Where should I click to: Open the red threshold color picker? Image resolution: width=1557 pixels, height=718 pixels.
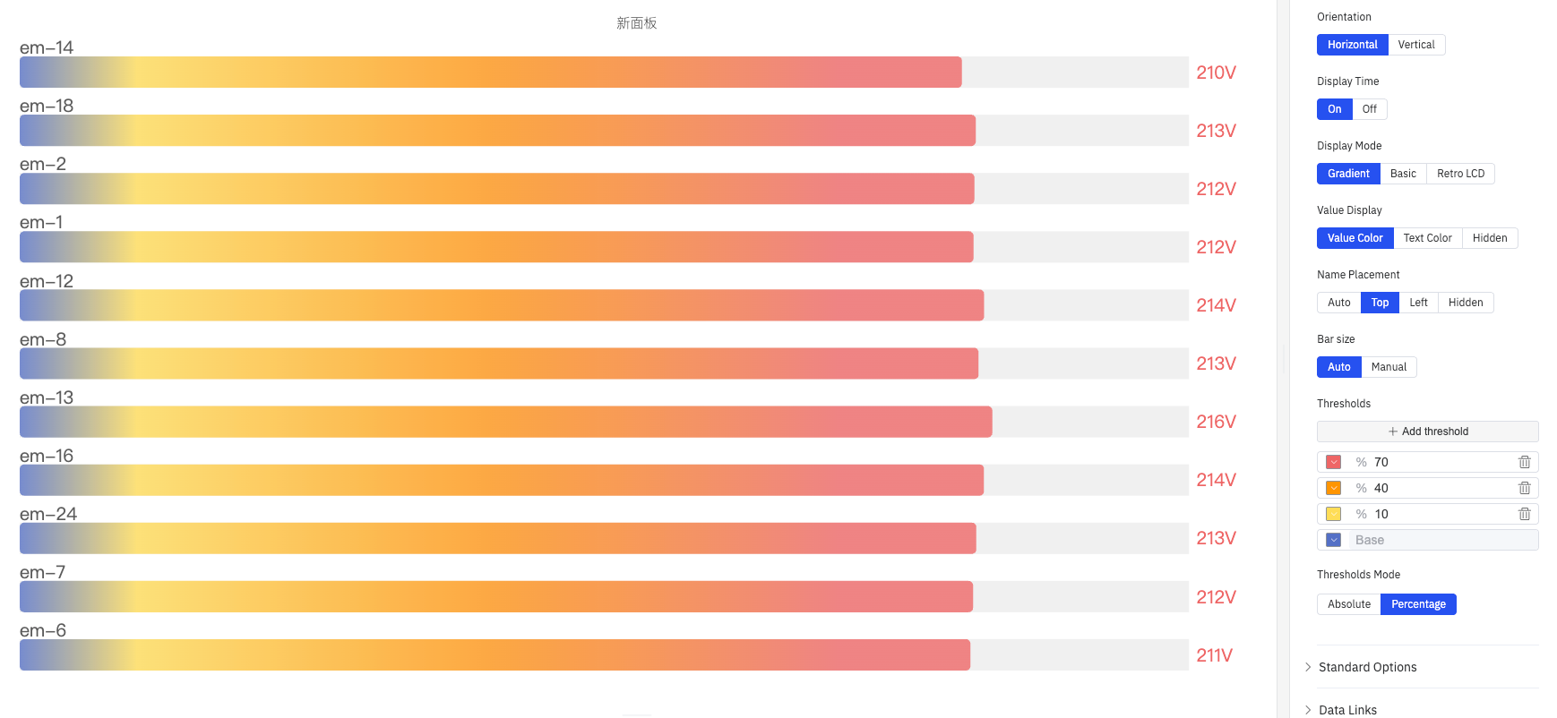coord(1333,462)
